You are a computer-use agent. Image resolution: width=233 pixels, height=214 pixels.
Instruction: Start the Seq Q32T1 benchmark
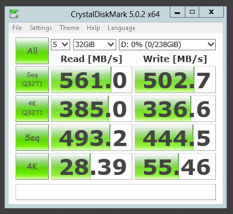(x=32, y=80)
